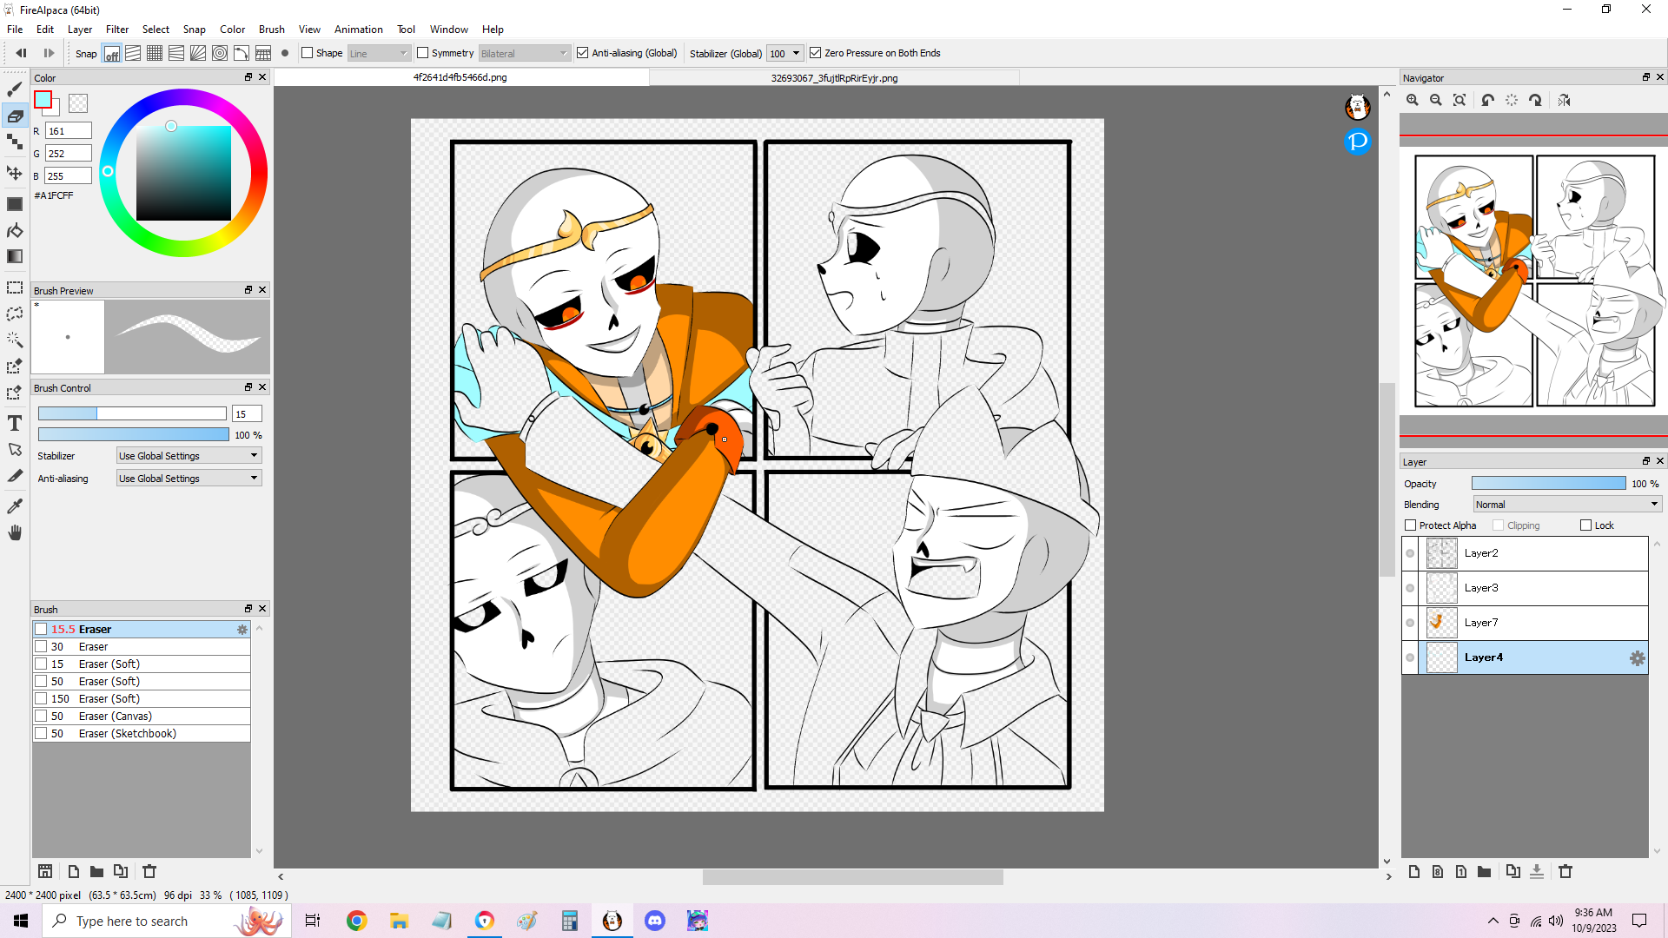Select the Select Eraser tool
This screenshot has width=1668, height=938.
click(15, 393)
